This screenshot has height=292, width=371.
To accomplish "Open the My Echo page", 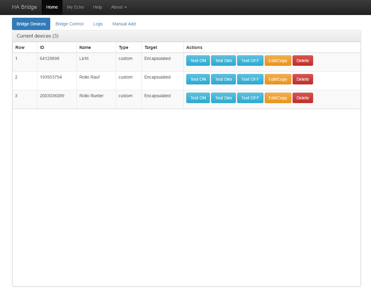I will 75,7.
